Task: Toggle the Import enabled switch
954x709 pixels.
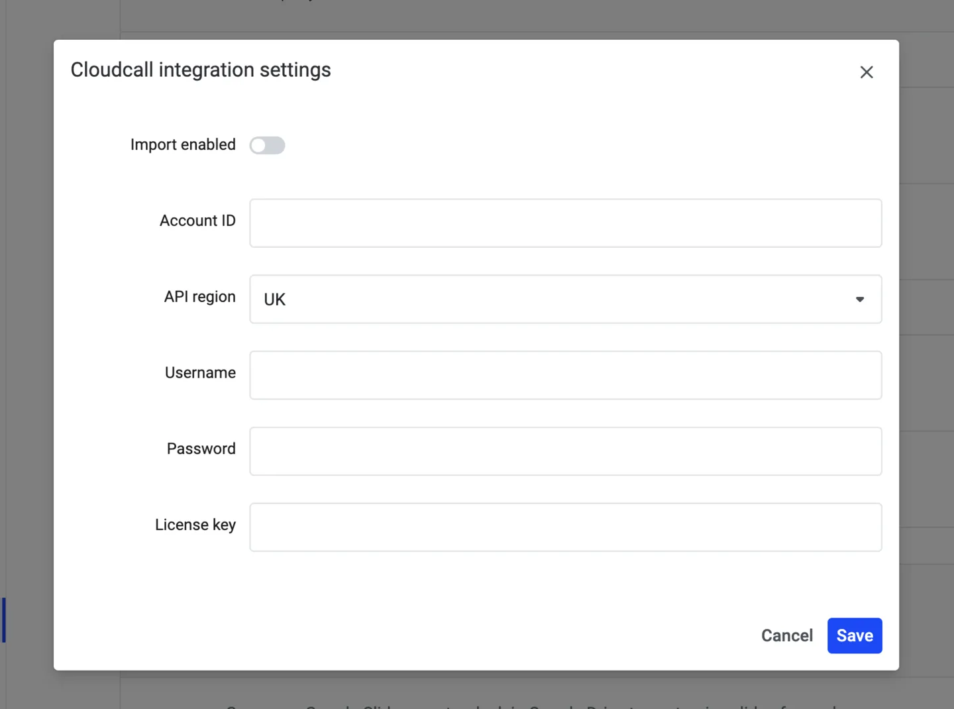Action: [x=267, y=145]
